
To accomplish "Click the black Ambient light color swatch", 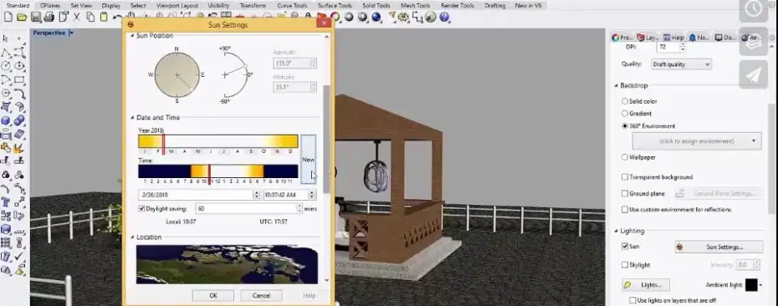I will pos(751,285).
